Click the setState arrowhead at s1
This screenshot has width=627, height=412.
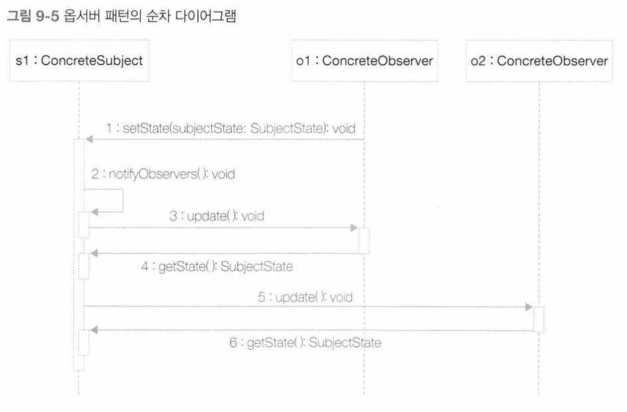tap(89, 139)
